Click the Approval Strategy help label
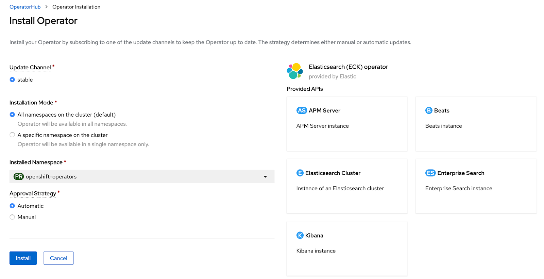Image resolution: width=544 pixels, height=279 pixels. click(x=33, y=193)
